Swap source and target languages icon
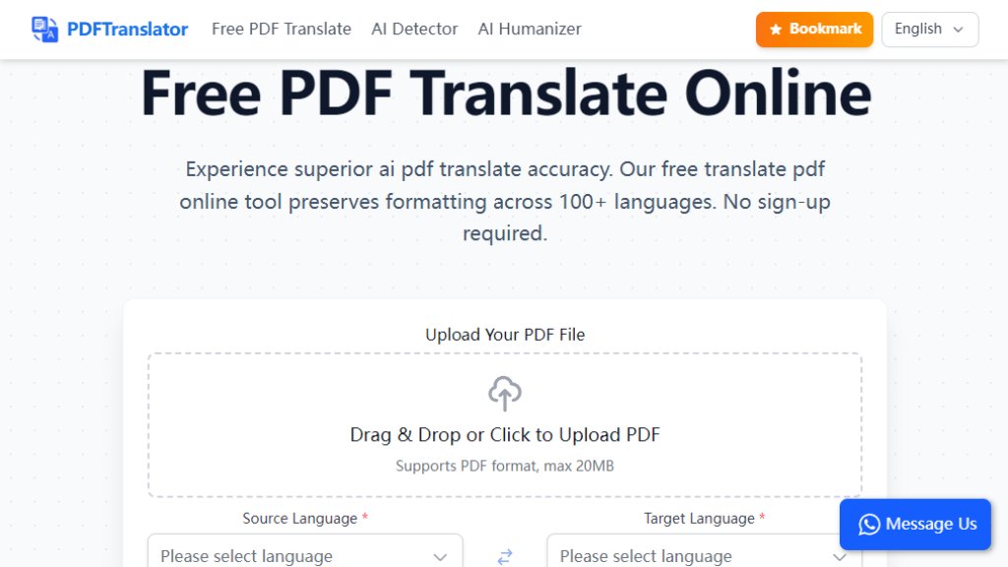Screen dimensions: 1008x567 tap(505, 556)
